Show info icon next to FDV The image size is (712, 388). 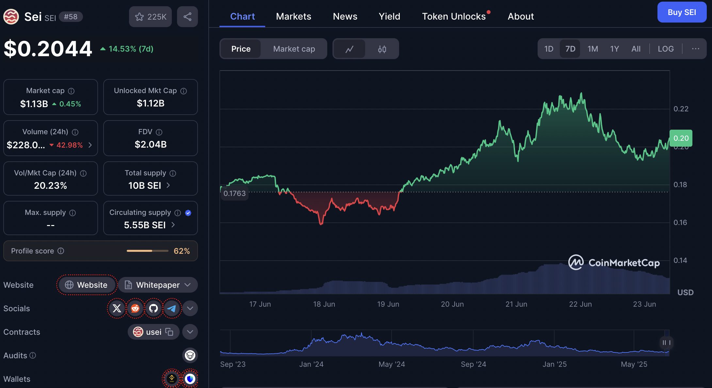point(159,132)
